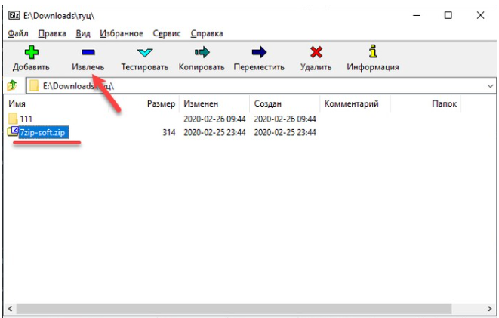This screenshot has height=318, width=499.
Task: Open the Правка menu
Action: 52,34
